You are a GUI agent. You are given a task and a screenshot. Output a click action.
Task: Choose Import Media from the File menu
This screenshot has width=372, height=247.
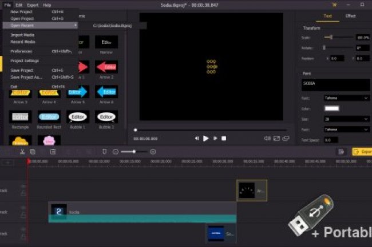(40, 35)
